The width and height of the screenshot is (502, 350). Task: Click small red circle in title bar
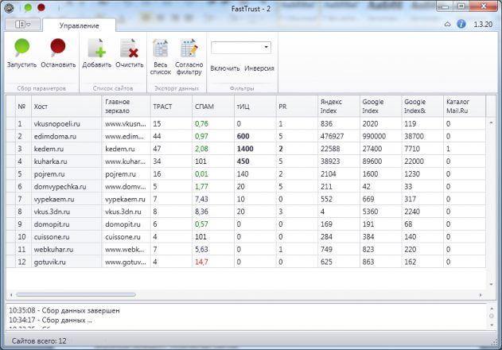[41, 7]
